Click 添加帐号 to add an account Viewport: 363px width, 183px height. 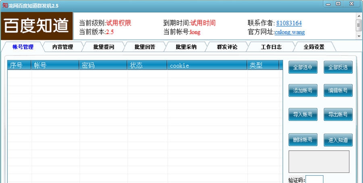pyautogui.click(x=303, y=90)
